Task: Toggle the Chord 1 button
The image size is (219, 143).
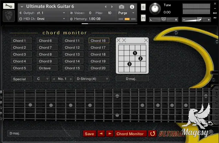Action: [21, 41]
